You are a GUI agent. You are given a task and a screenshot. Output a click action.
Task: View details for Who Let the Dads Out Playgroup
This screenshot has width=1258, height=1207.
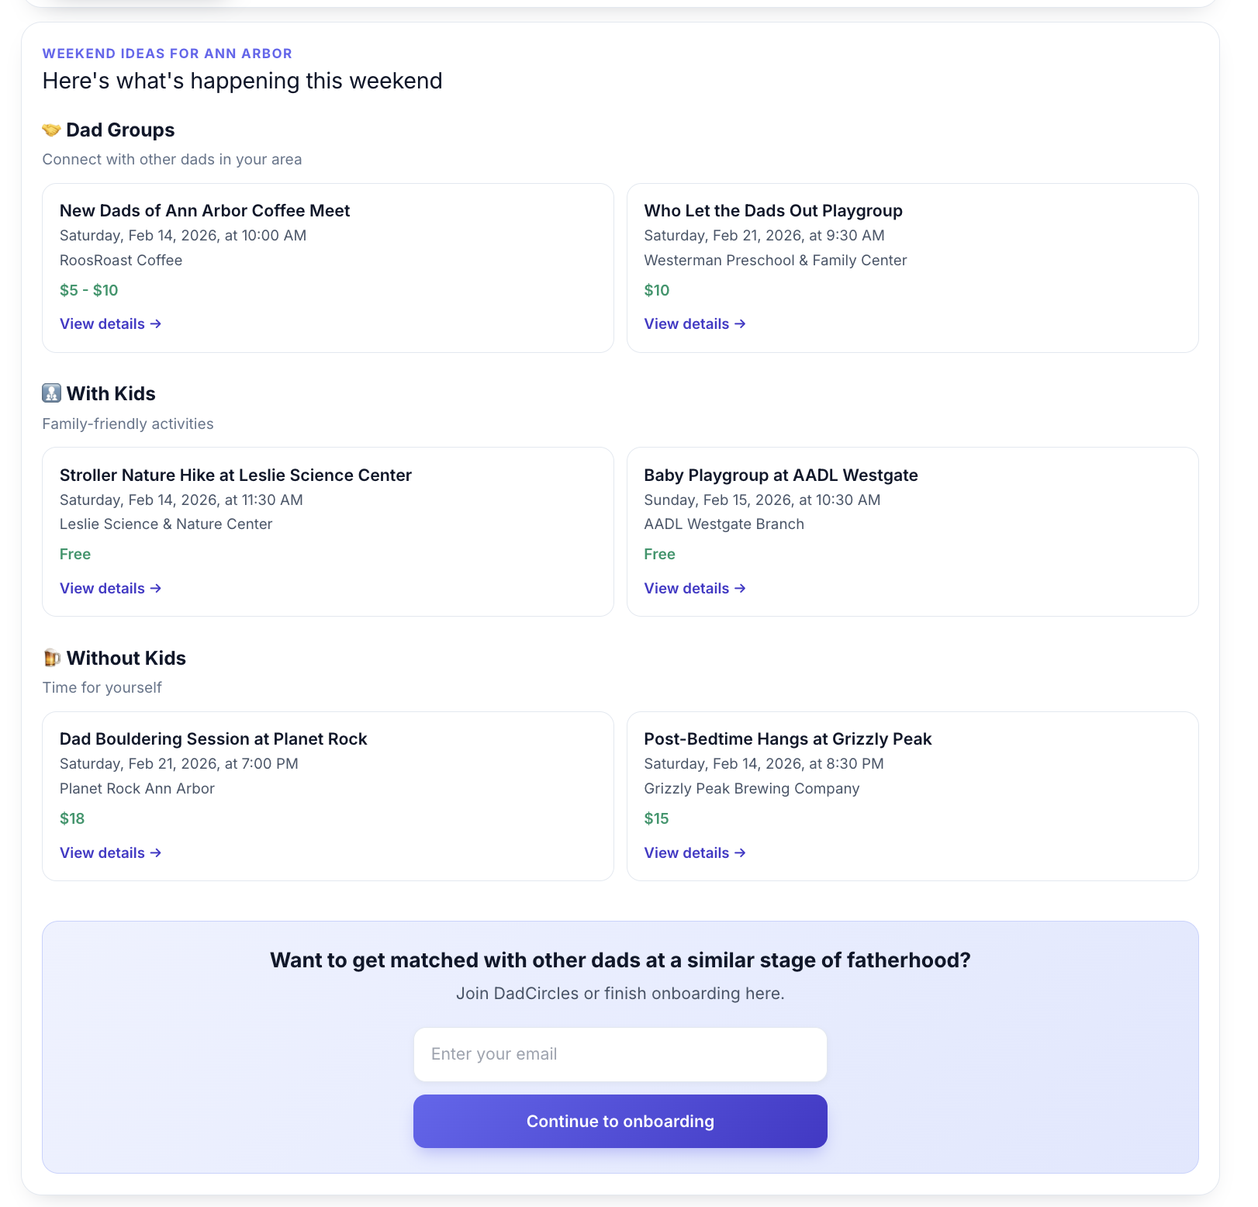tap(694, 323)
